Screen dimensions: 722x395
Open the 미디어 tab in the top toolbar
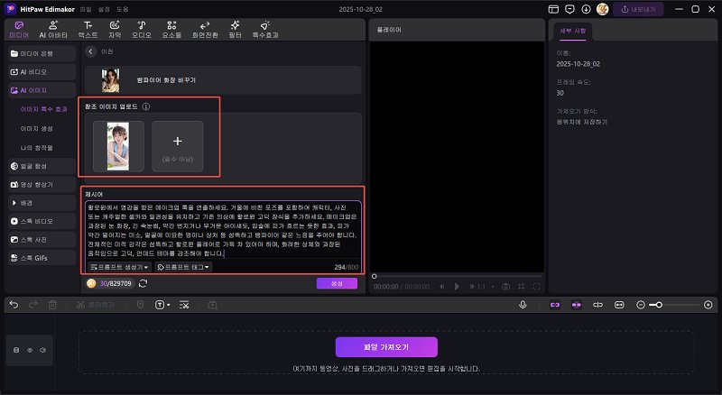[19, 30]
